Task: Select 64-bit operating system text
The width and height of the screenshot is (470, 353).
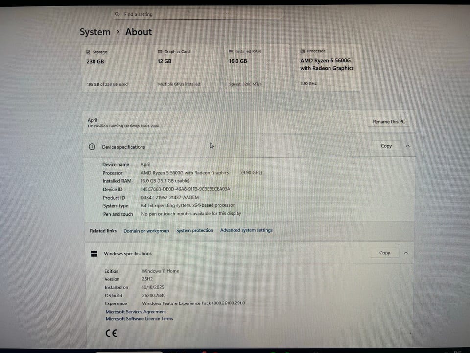Action: point(188,205)
